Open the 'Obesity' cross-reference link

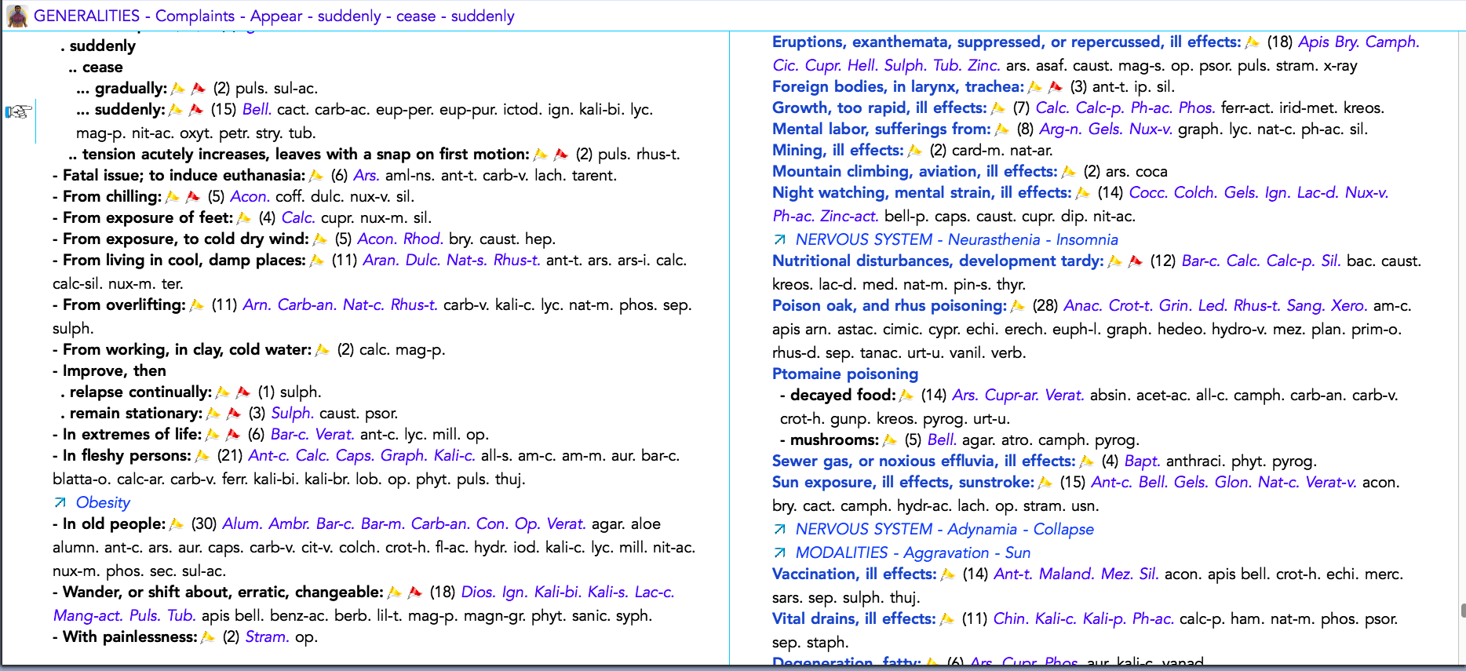tap(103, 502)
